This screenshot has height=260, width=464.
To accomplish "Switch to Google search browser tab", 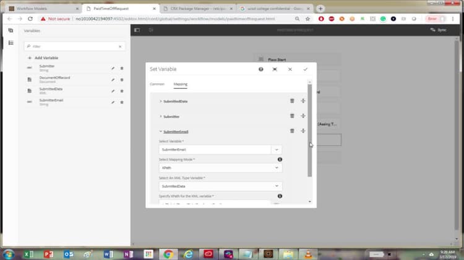I will coord(275,9).
